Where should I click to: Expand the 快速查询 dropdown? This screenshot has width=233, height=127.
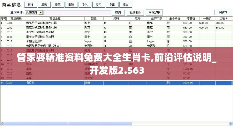(41, 13)
